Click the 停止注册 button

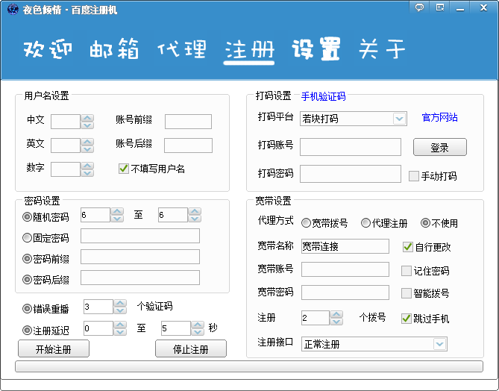tap(191, 349)
